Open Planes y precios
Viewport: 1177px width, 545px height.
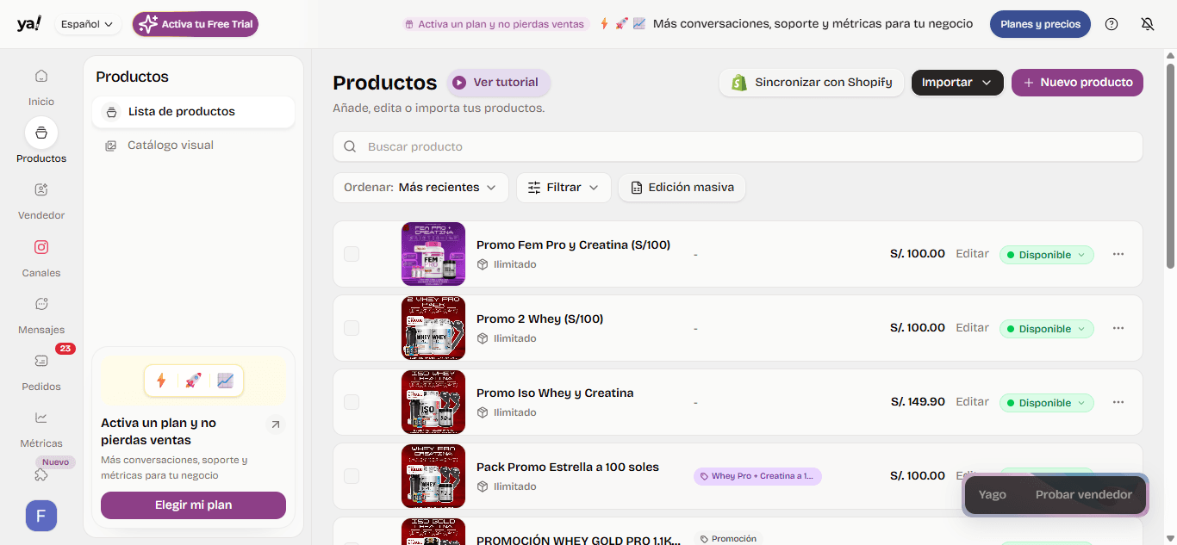point(1040,24)
